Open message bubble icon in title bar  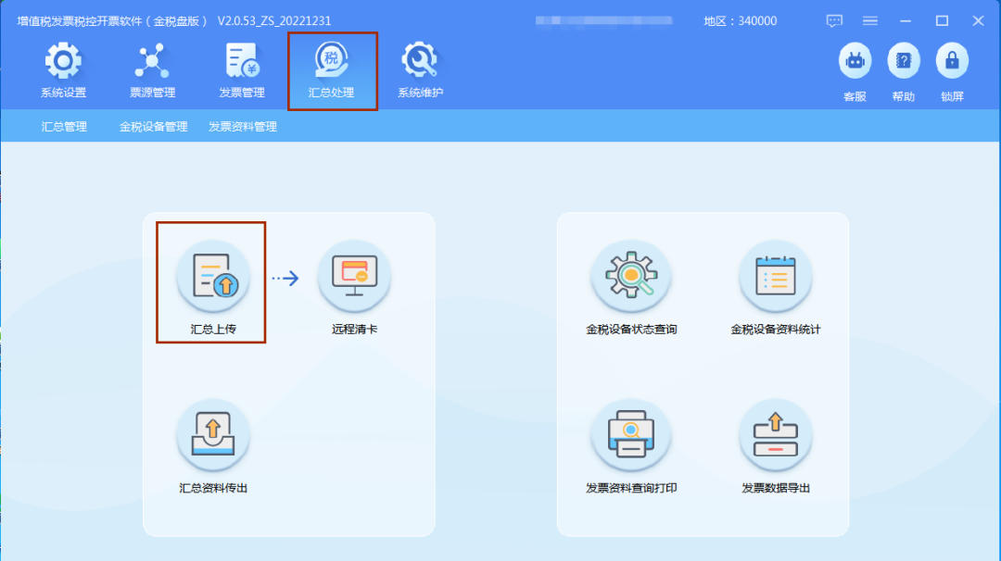click(x=834, y=21)
